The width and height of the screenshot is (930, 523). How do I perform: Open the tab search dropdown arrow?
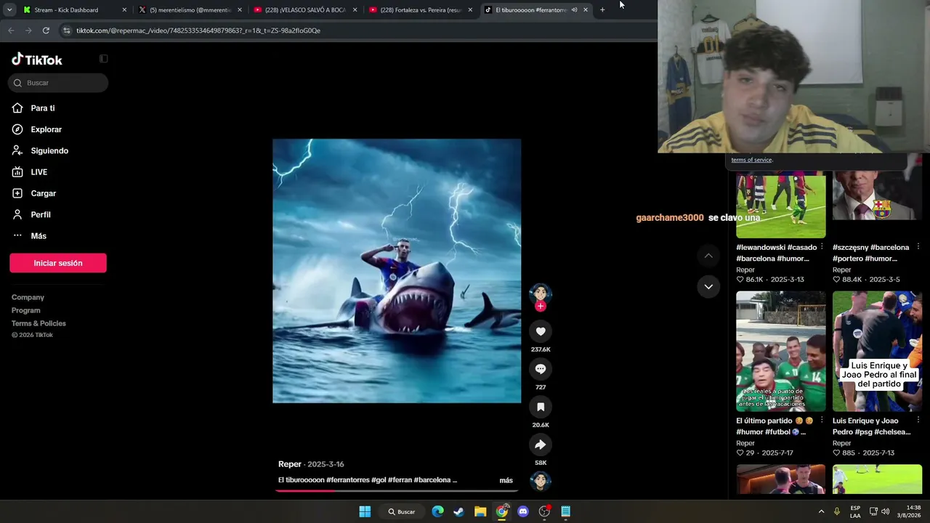(9, 10)
